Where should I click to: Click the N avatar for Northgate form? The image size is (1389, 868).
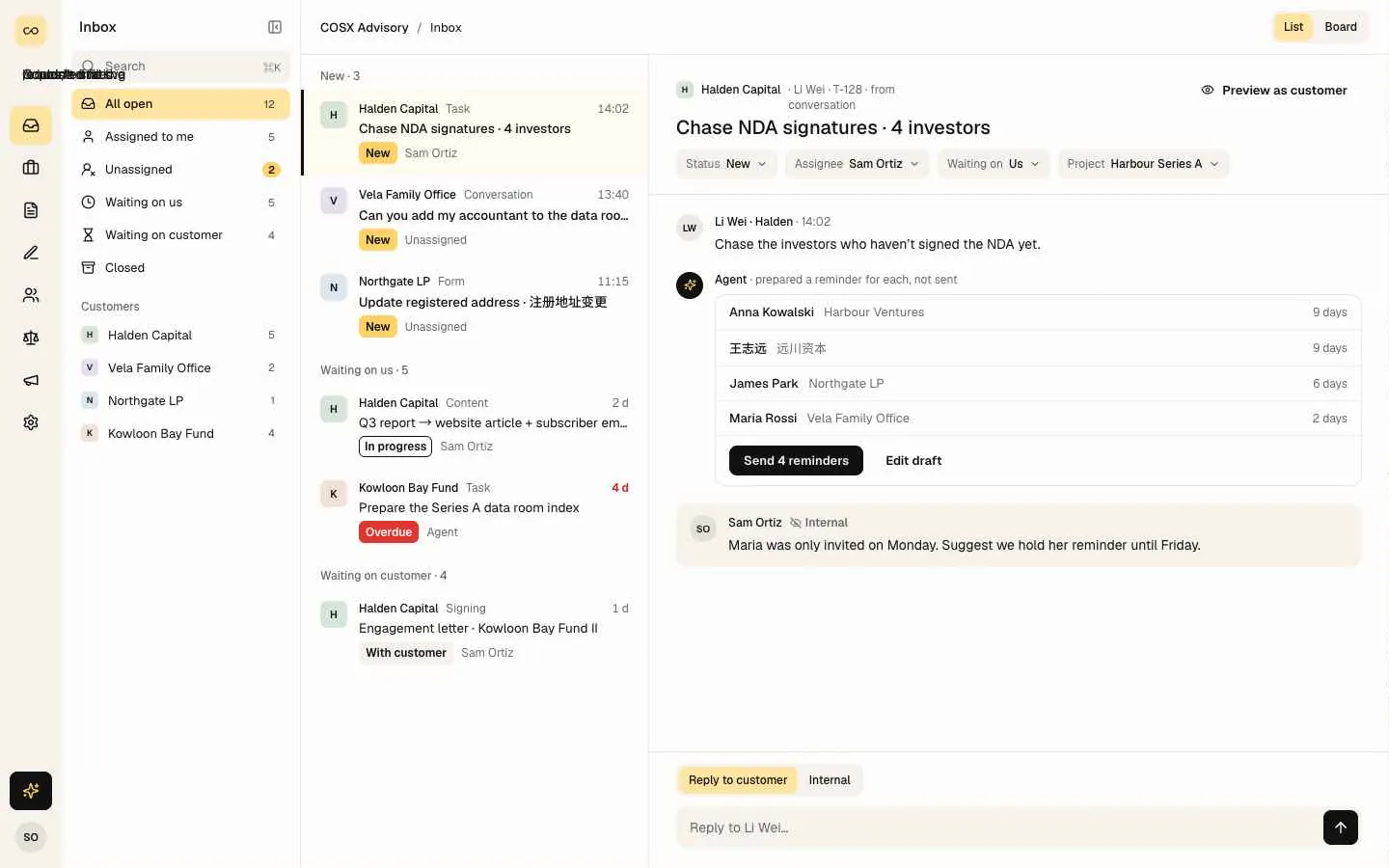334,288
